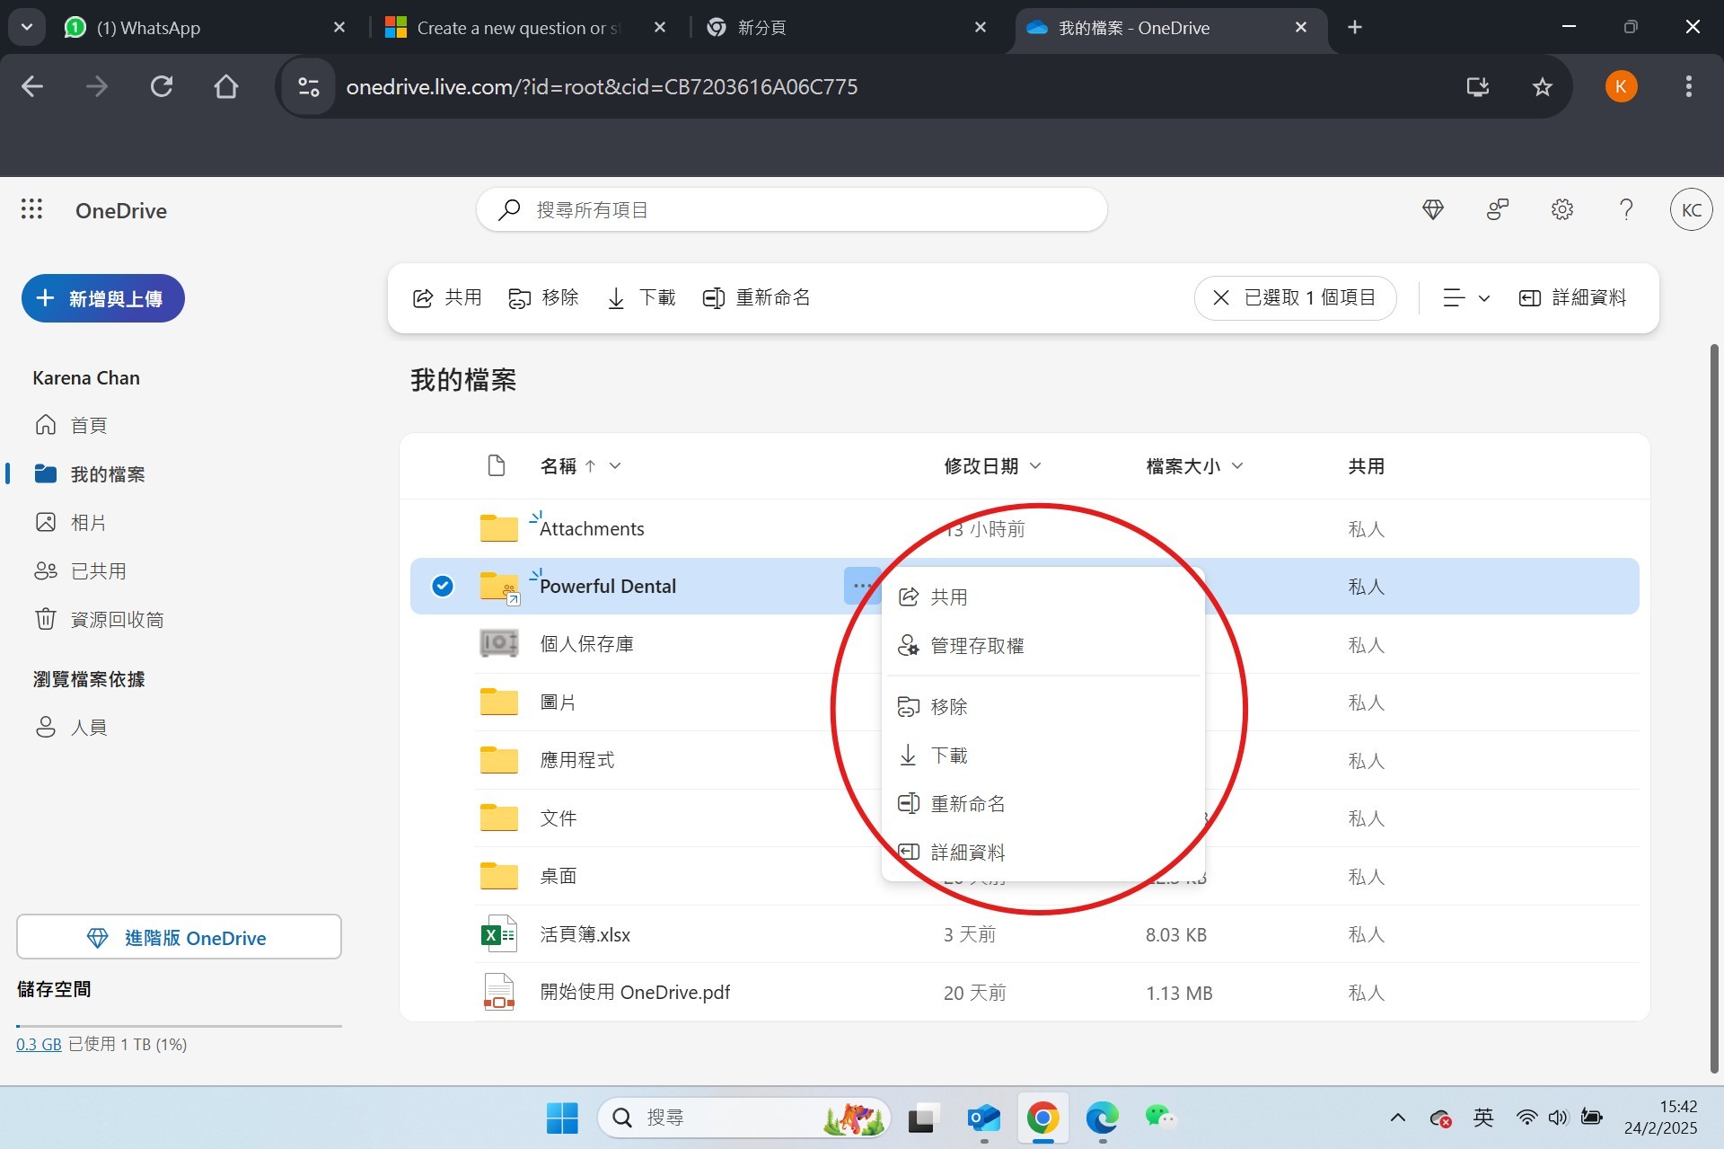Expand the view options dropdown in toolbar
1724x1149 pixels.
1465,297
